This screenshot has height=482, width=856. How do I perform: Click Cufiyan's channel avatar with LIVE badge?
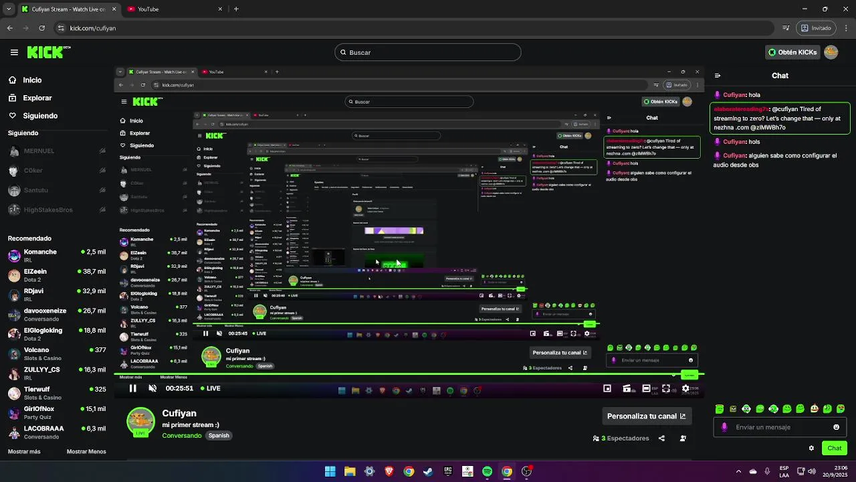(140, 422)
